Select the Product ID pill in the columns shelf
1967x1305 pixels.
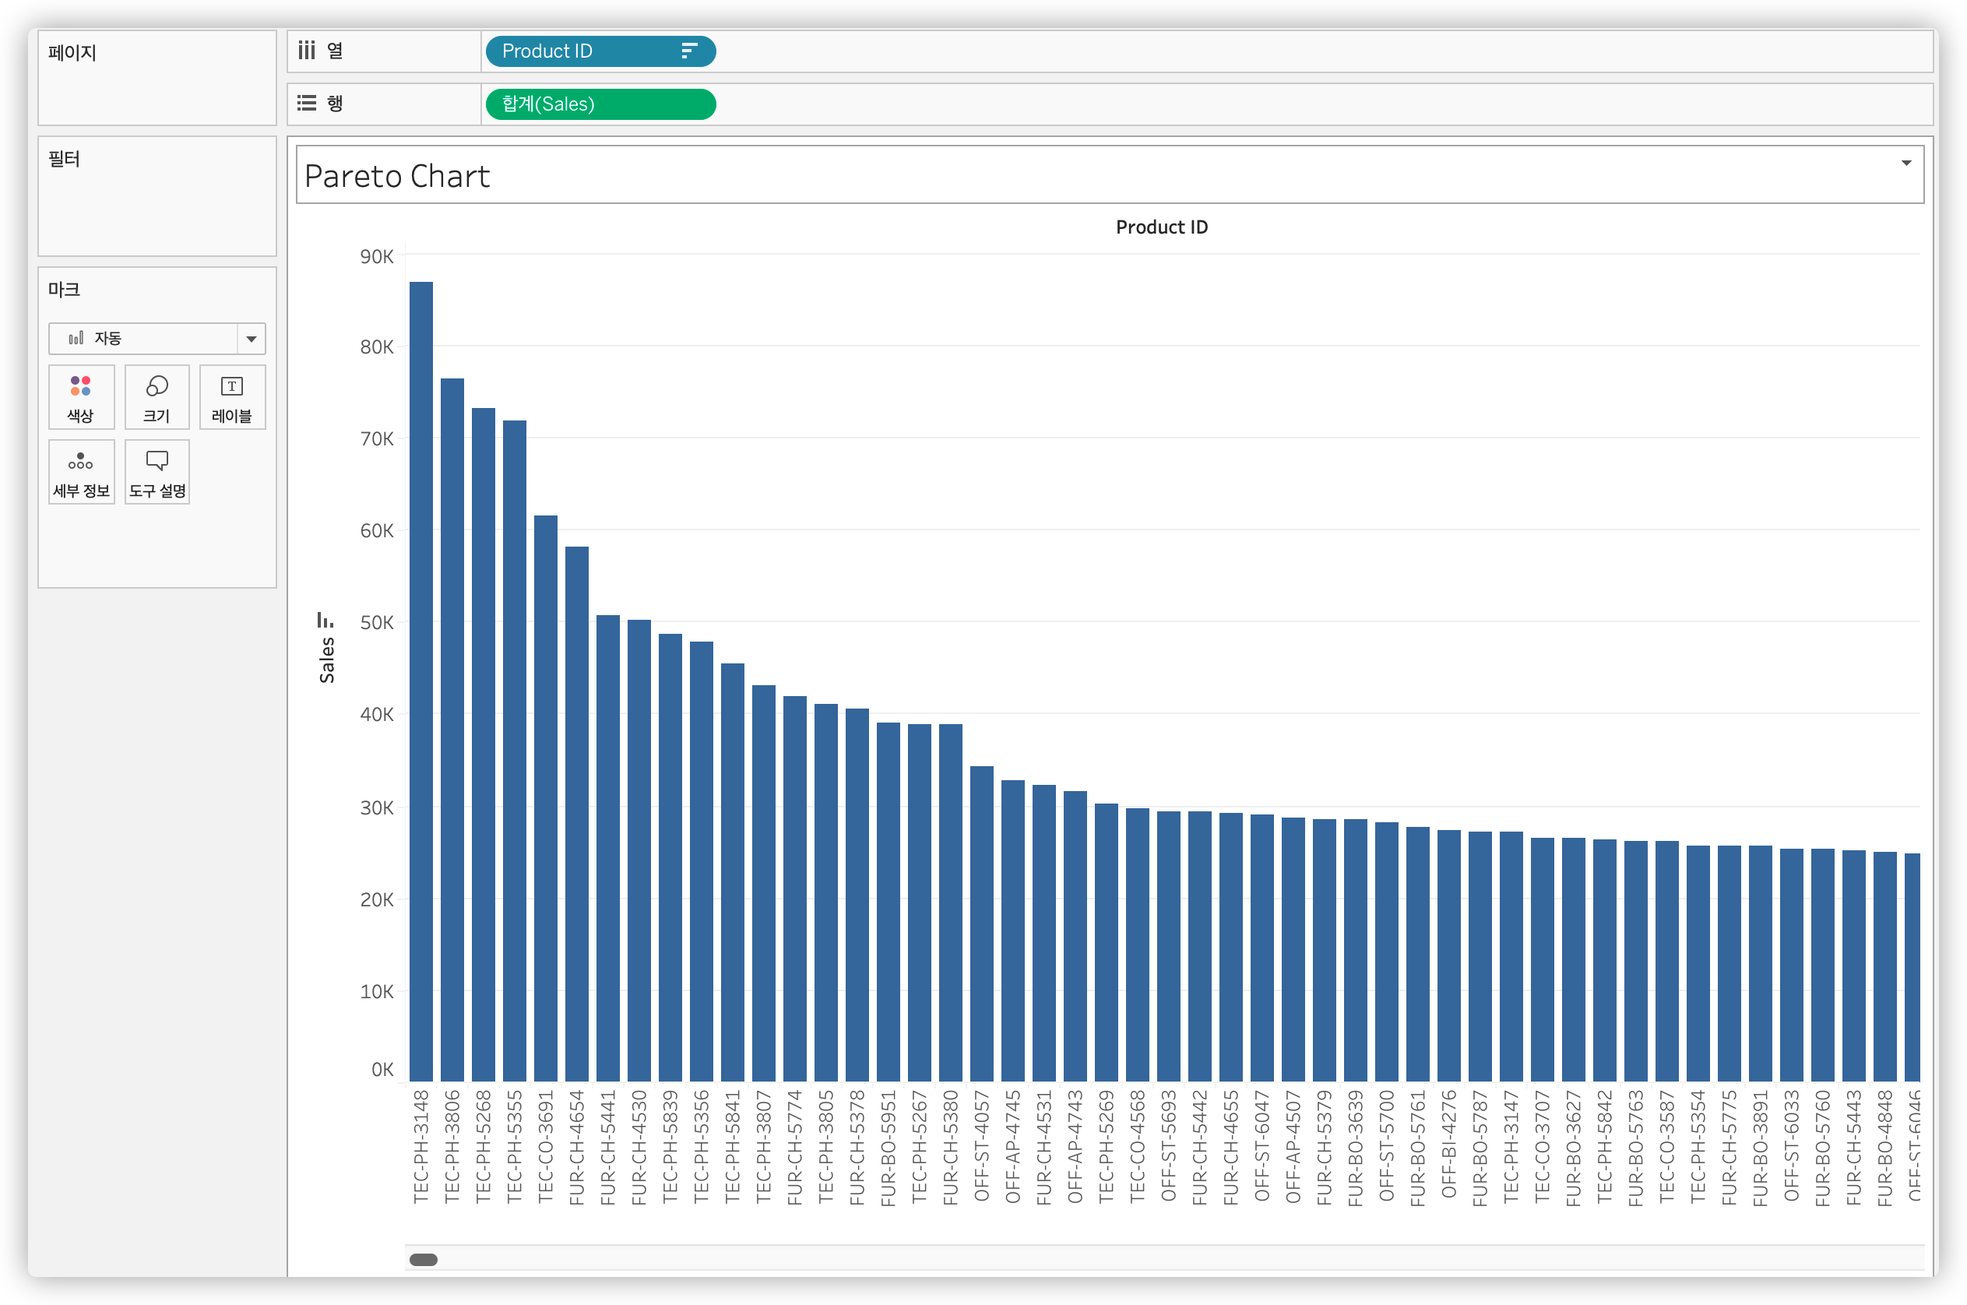(582, 51)
